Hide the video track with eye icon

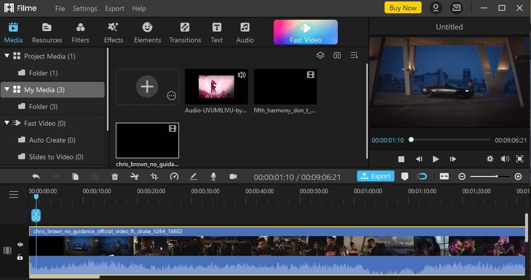[20, 245]
